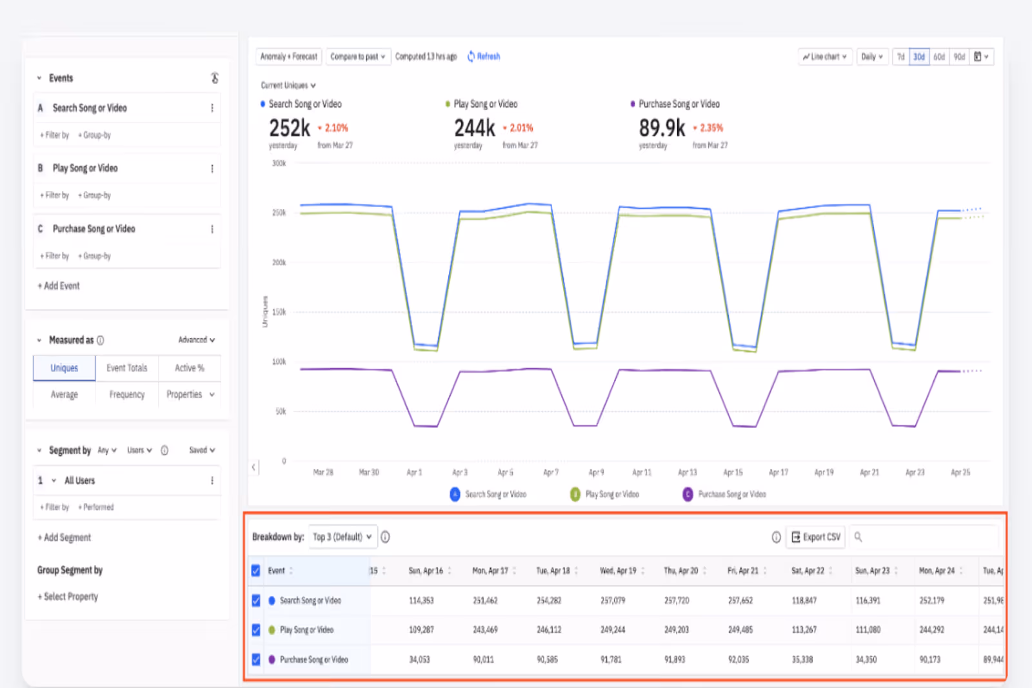Screen dimensions: 1032x688
Task: Click the info icon next to Measured as
Action: 100,340
